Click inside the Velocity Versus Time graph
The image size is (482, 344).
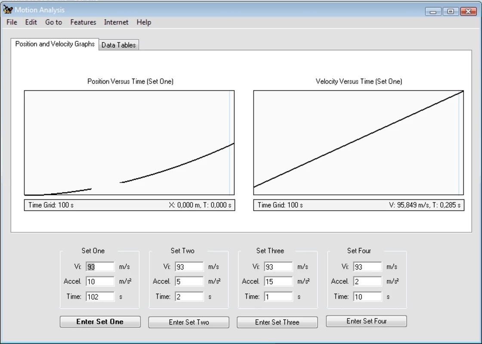point(358,142)
